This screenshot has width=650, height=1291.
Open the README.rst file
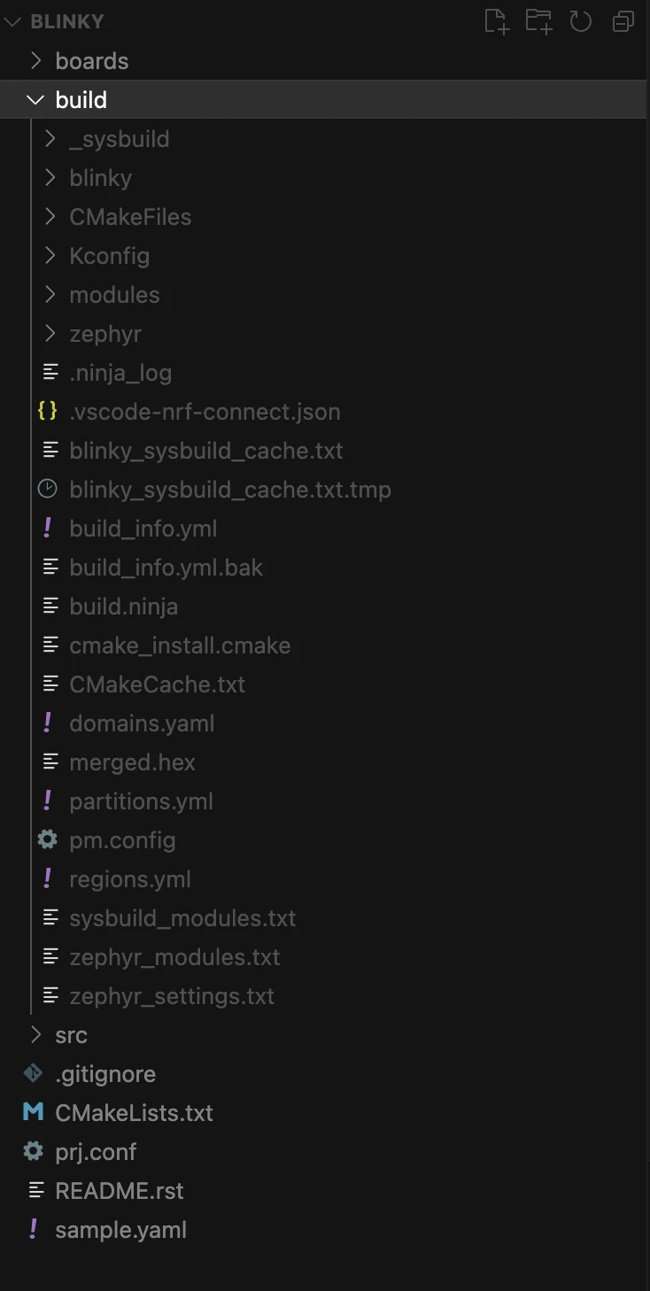pyautogui.click(x=119, y=1190)
